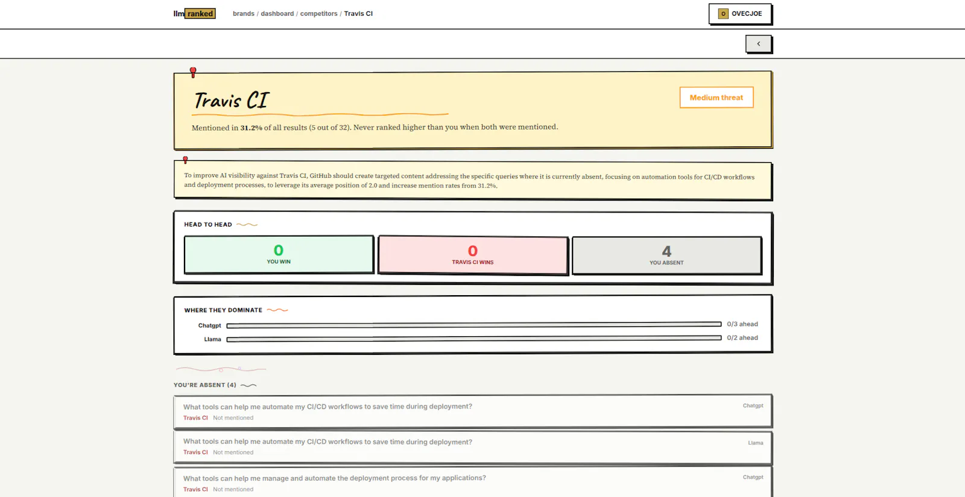Click the Mentioned in 31.2% summary text
This screenshot has height=497, width=965.
point(375,127)
